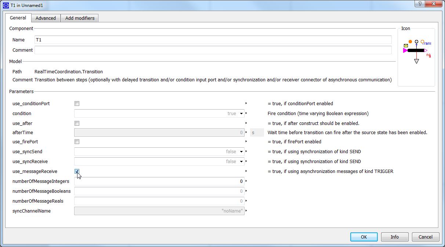Open the arrow menu beside numberOfMessageIntegers
The height and width of the screenshot is (247, 445).
point(246,181)
